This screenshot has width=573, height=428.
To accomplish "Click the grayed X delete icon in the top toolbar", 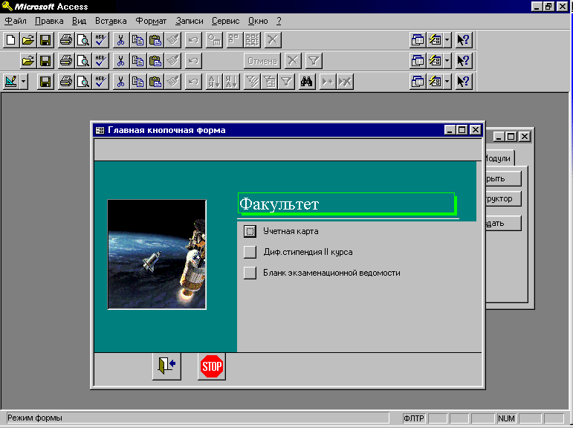I will click(273, 40).
